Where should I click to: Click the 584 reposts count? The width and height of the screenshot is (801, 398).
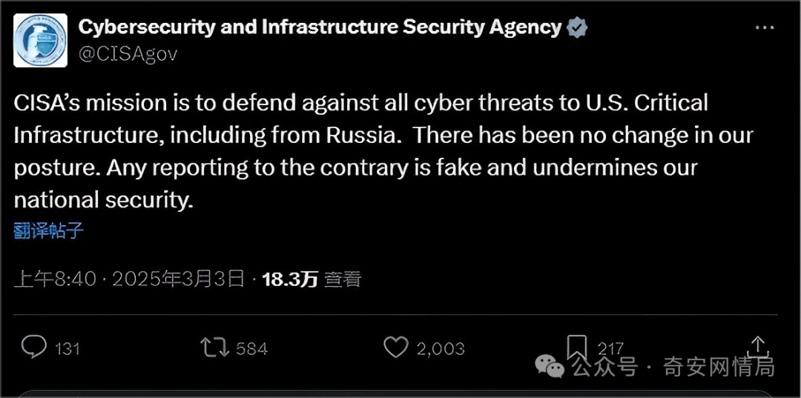click(x=251, y=349)
